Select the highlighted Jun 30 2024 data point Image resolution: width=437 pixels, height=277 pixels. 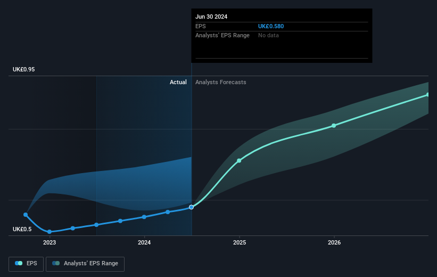click(x=191, y=207)
